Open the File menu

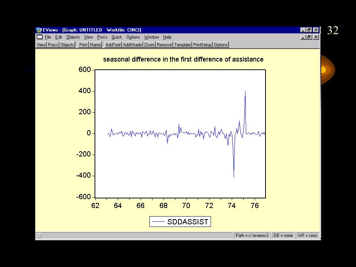tap(48, 37)
